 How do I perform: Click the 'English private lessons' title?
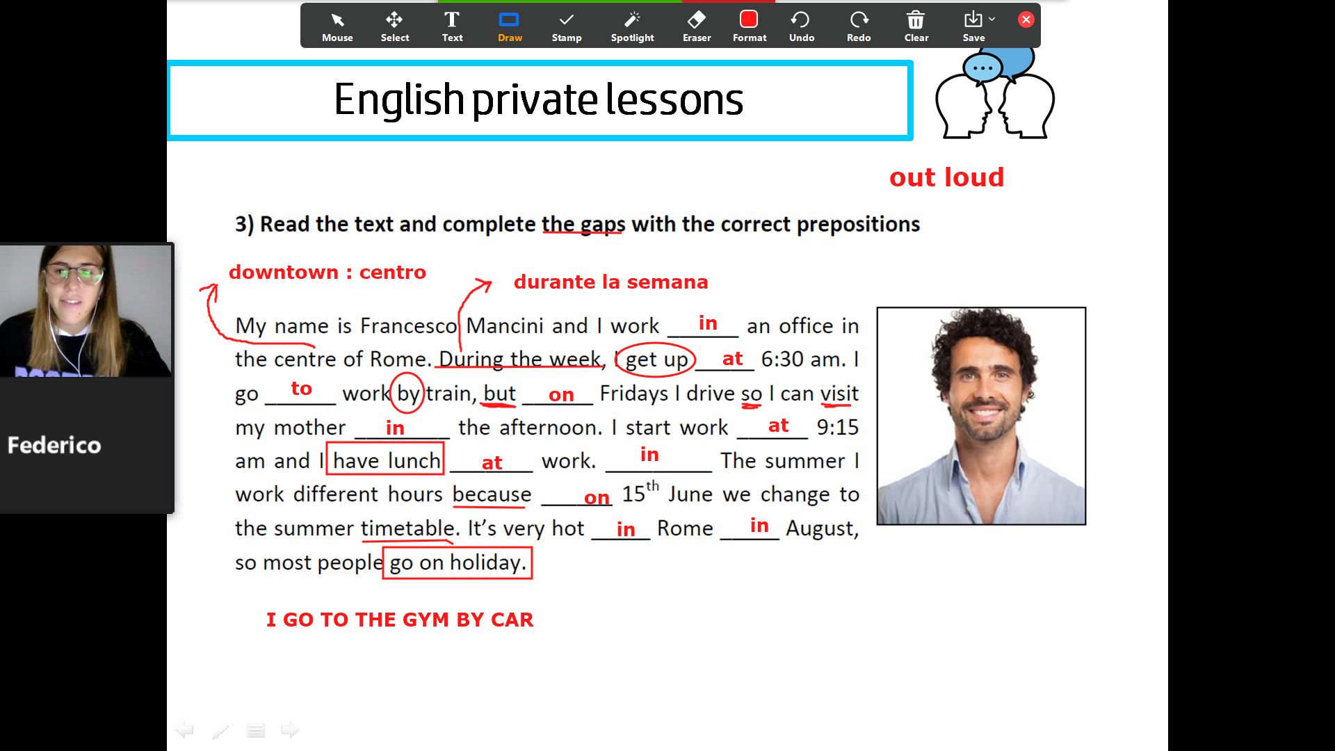539,99
